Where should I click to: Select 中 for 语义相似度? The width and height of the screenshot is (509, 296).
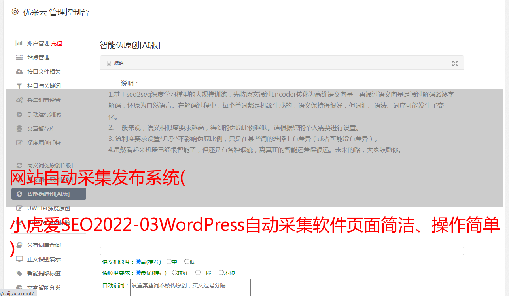(x=169, y=262)
